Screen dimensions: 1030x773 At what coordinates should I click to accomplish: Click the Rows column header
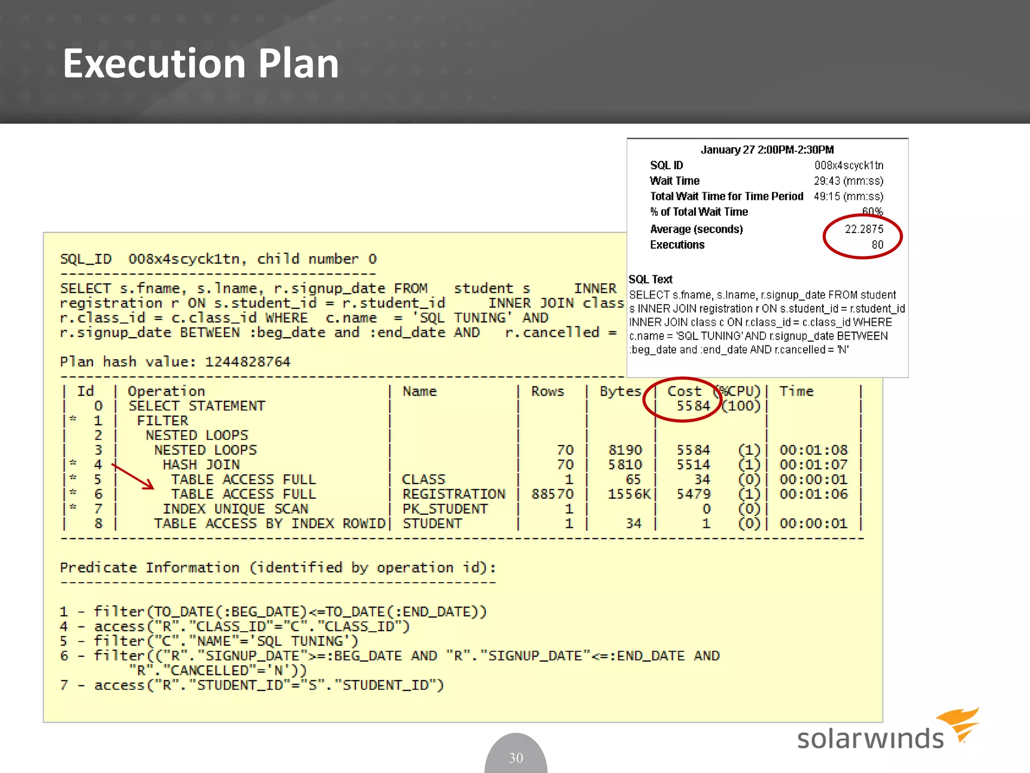click(x=548, y=391)
